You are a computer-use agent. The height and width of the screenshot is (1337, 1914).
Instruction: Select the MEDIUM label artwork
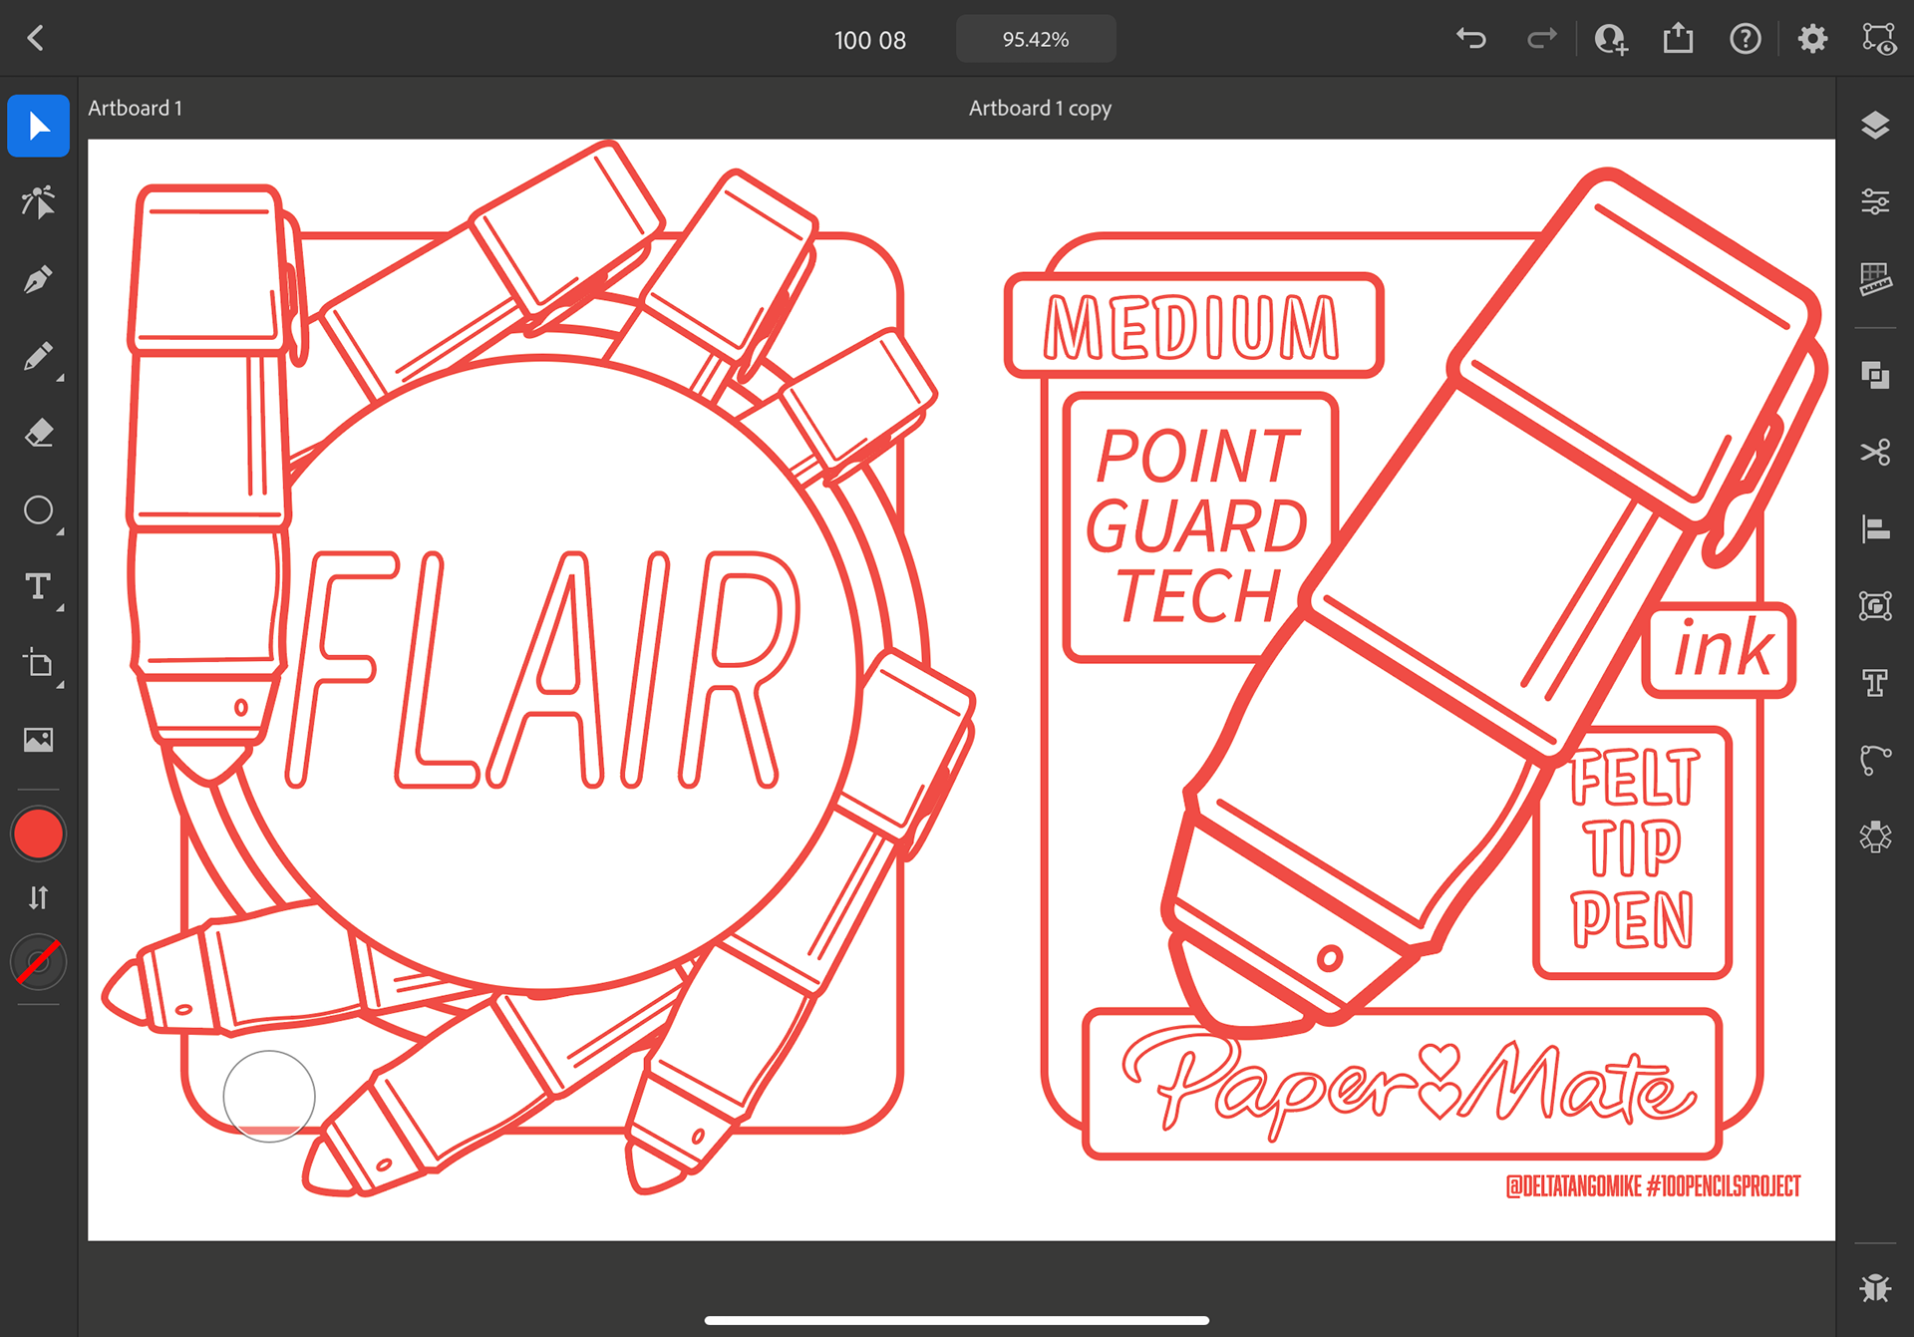point(1193,326)
